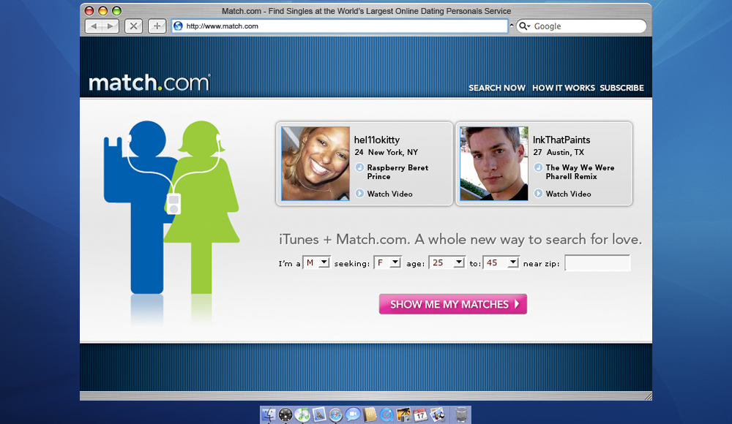The width and height of the screenshot is (732, 424).
Task: Open Address Book in the dock
Action: 370,414
